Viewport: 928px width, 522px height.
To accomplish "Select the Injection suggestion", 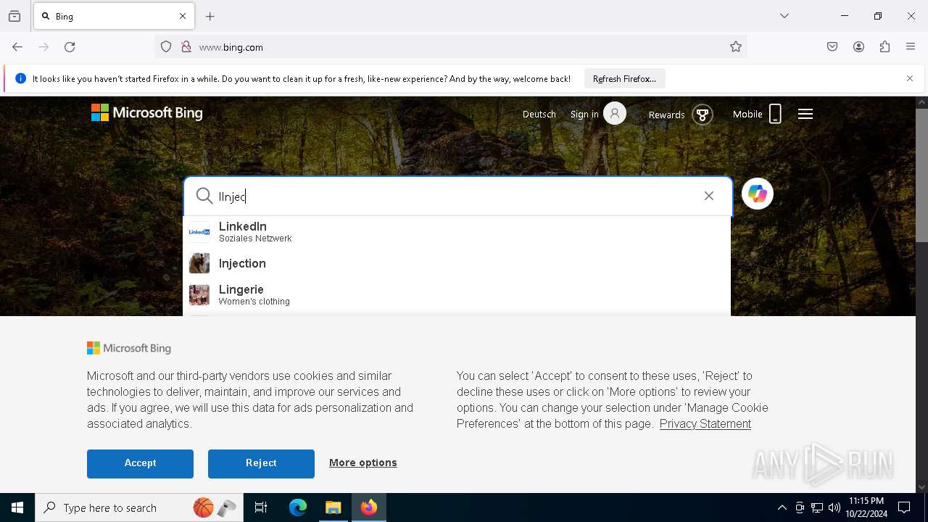I will pyautogui.click(x=457, y=263).
